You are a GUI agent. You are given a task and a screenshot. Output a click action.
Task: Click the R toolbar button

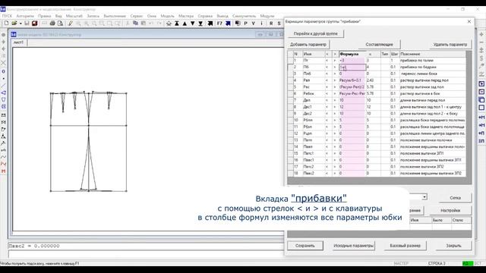[271, 24]
